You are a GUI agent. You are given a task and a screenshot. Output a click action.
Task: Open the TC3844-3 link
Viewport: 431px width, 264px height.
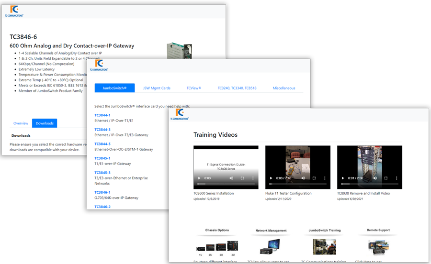(102, 130)
